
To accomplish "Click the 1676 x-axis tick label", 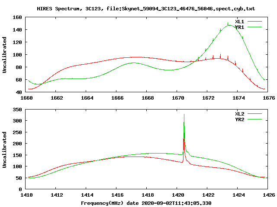I will [269, 98].
